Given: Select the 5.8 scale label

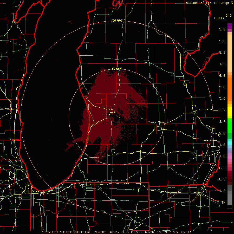Looking at the screenshot, I should (222, 87).
